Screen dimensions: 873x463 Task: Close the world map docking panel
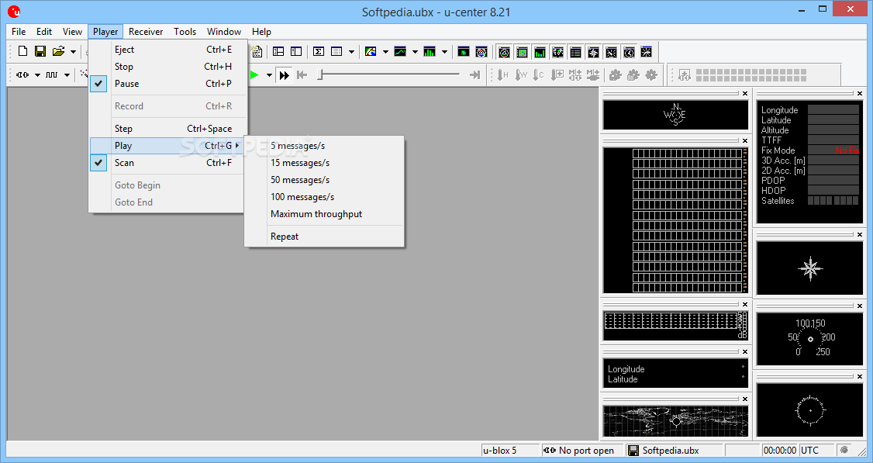click(745, 399)
